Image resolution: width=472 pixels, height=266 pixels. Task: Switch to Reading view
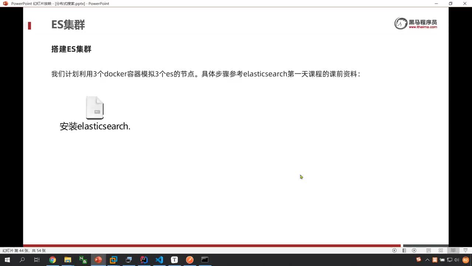tap(453, 250)
